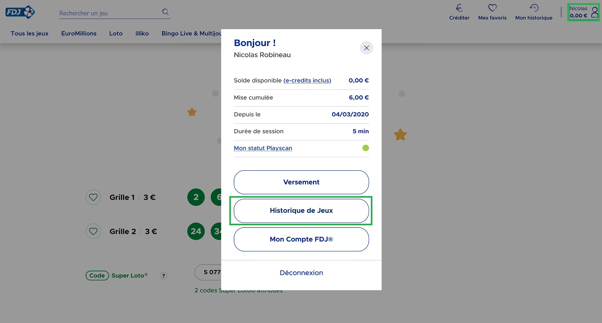Click the green number 24 ball
The image size is (602, 323).
click(196, 231)
